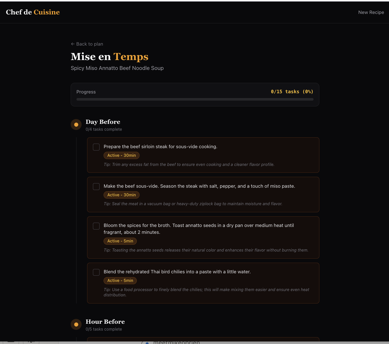The image size is (389, 344).
Task: Go back via Back to plan link
Action: pos(89,44)
